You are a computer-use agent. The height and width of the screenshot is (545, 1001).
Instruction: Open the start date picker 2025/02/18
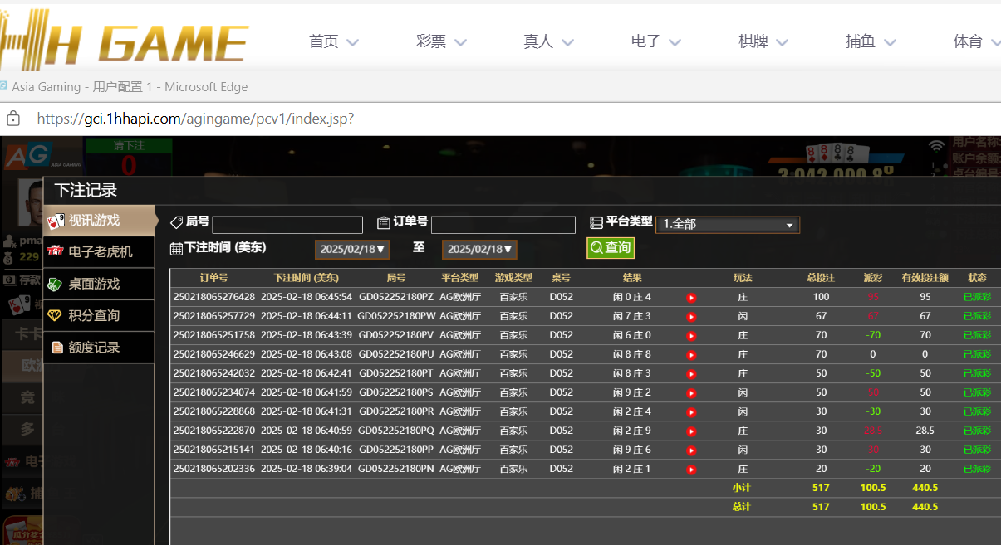pos(351,249)
